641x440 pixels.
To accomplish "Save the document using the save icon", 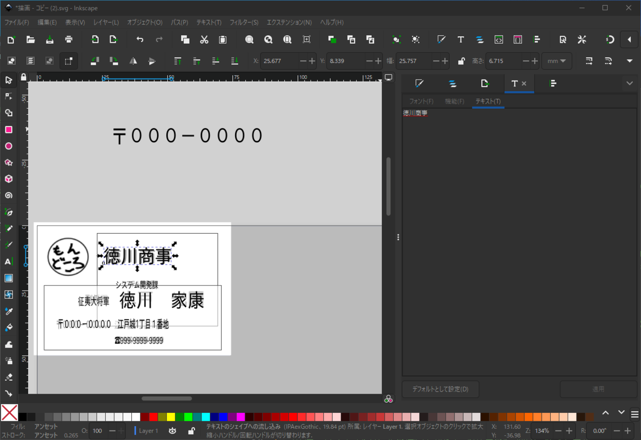I will tap(50, 39).
